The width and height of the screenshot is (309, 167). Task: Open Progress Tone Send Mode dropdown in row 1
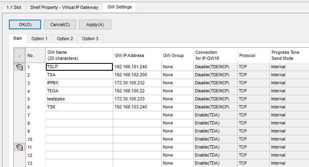pos(290,67)
